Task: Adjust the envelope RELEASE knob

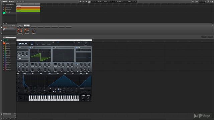Action: coord(45,91)
